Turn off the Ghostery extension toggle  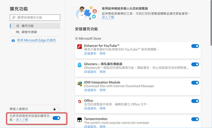[195, 64]
